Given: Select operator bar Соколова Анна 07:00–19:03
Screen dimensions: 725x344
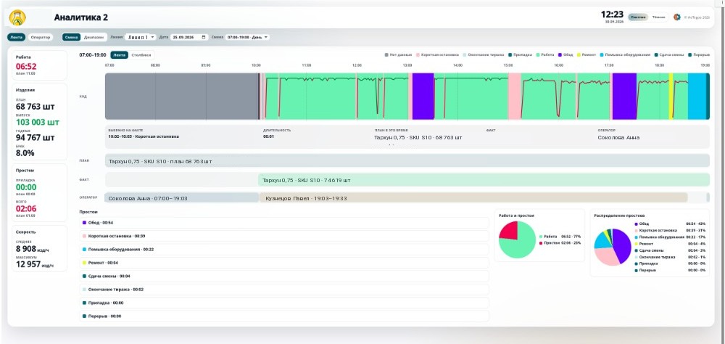Looking at the screenshot, I should [x=182, y=197].
